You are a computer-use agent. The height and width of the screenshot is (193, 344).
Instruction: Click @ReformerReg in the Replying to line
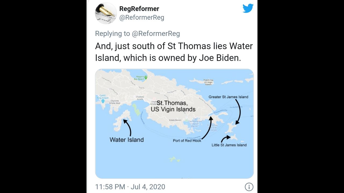pos(156,34)
